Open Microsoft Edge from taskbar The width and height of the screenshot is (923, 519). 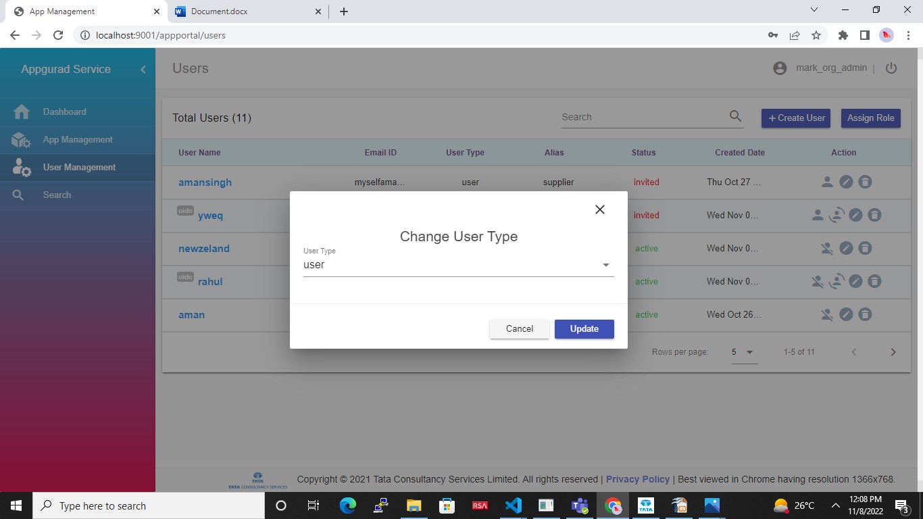click(x=347, y=505)
